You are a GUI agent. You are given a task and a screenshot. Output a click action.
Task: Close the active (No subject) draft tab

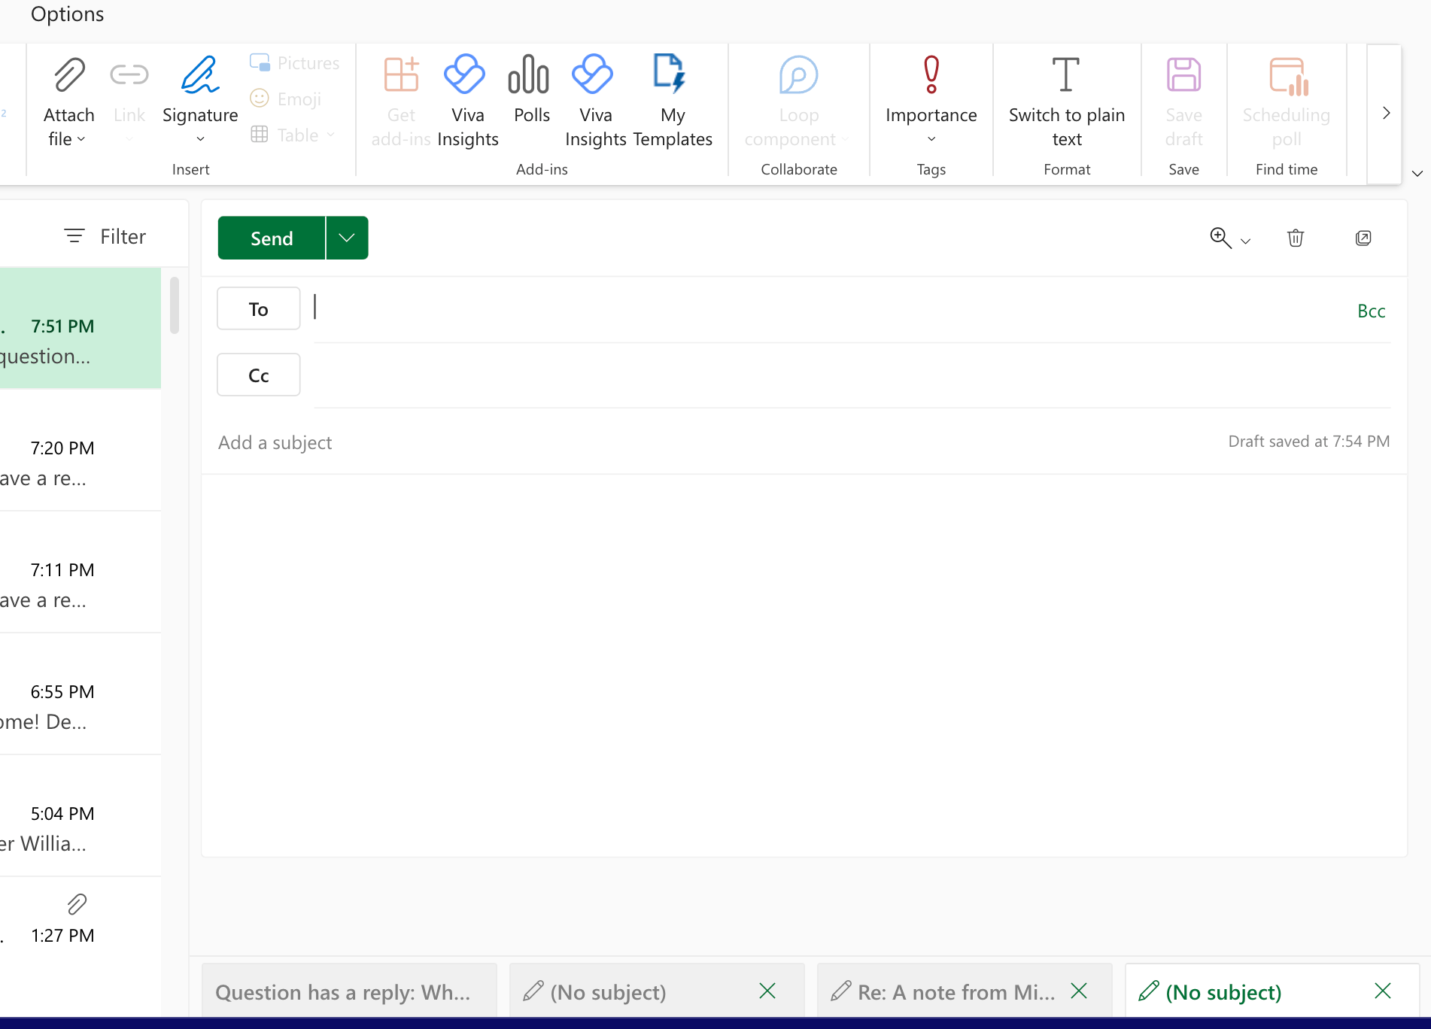pyautogui.click(x=1382, y=991)
